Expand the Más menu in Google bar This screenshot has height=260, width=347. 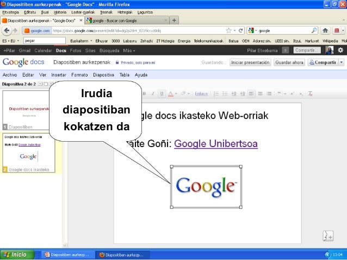coord(129,50)
